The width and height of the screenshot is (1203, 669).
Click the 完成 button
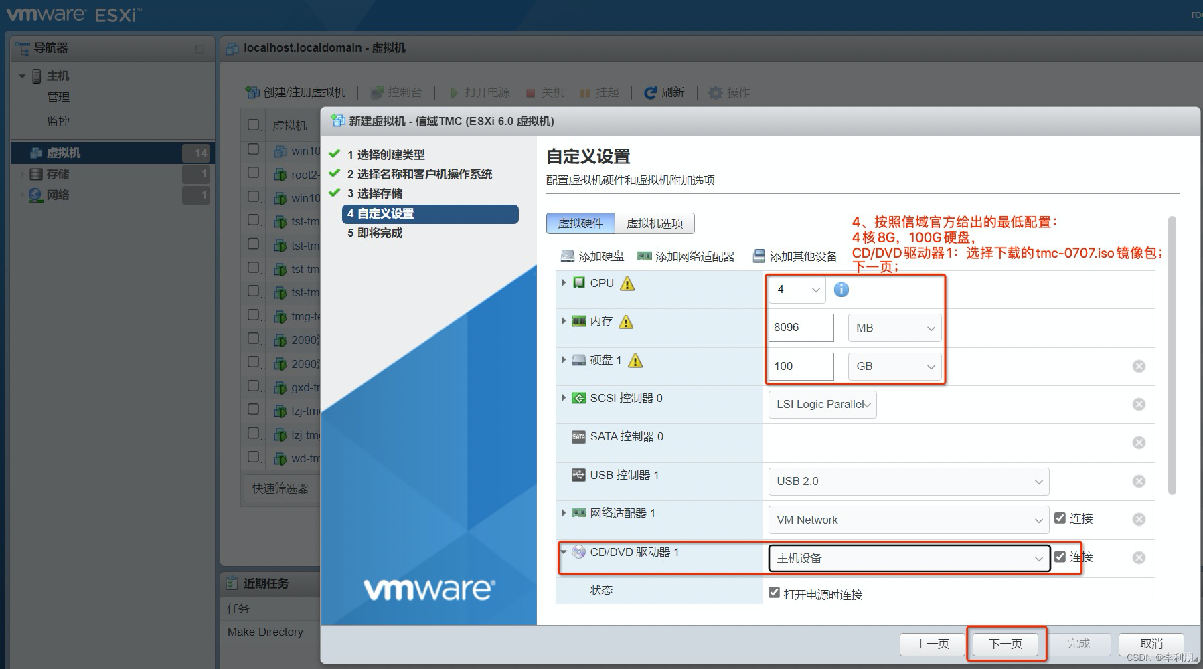[1078, 644]
